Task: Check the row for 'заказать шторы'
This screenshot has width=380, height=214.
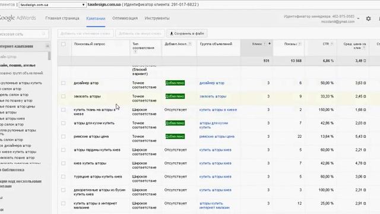Action: tap(64, 96)
